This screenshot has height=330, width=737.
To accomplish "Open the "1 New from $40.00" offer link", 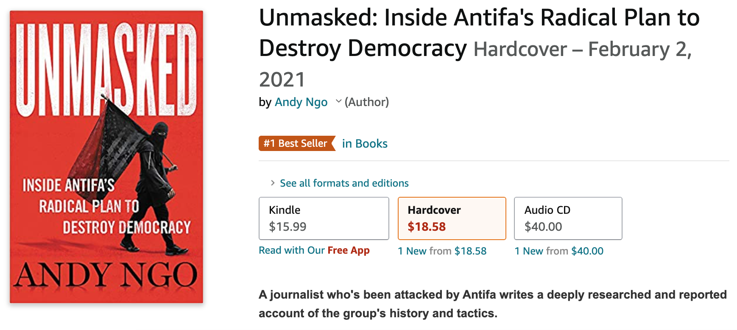I will coord(559,251).
